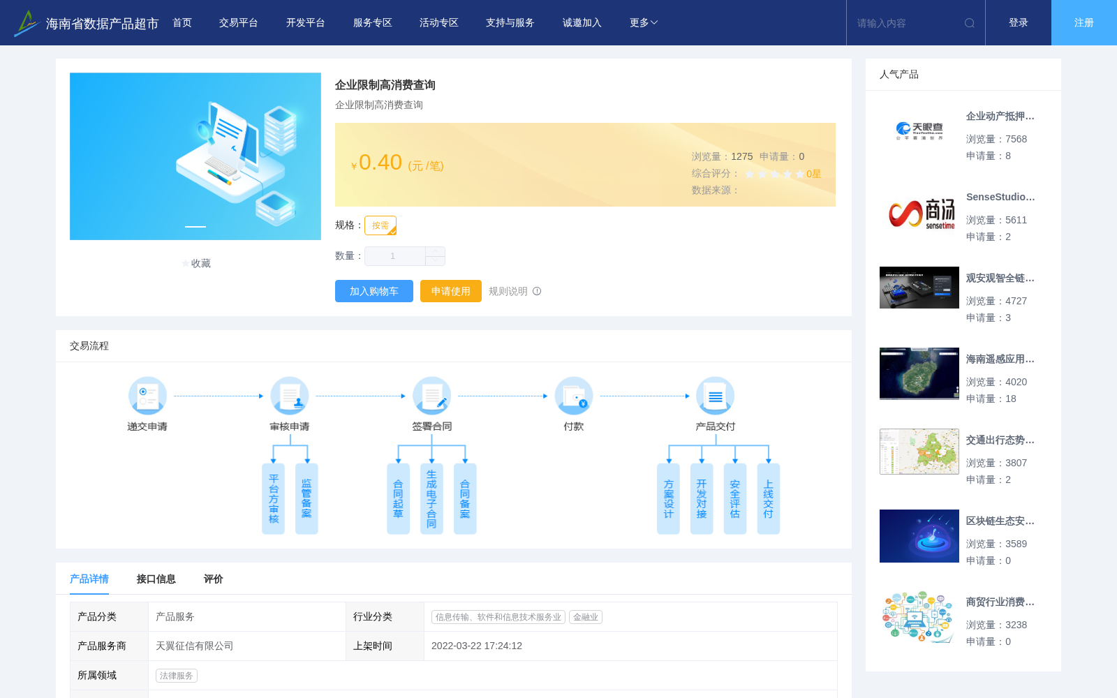Image resolution: width=1117 pixels, height=698 pixels.
Task: Open the 活动专区 menu item
Action: [x=439, y=23]
